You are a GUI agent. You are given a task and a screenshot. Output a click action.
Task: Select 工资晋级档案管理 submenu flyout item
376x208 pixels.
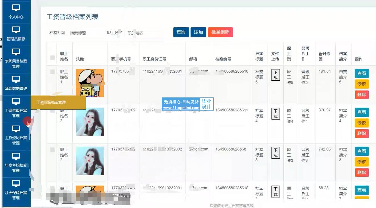(x=58, y=102)
